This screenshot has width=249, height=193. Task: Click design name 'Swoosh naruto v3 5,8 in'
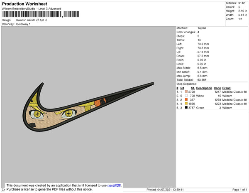coord(32,20)
